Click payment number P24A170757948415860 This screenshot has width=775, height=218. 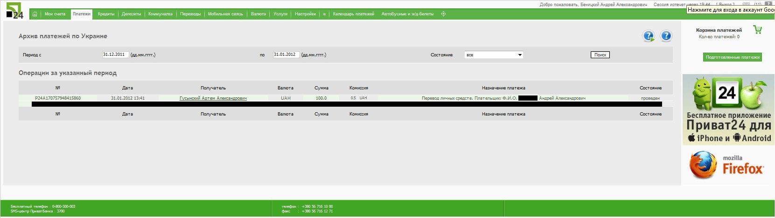tap(58, 98)
